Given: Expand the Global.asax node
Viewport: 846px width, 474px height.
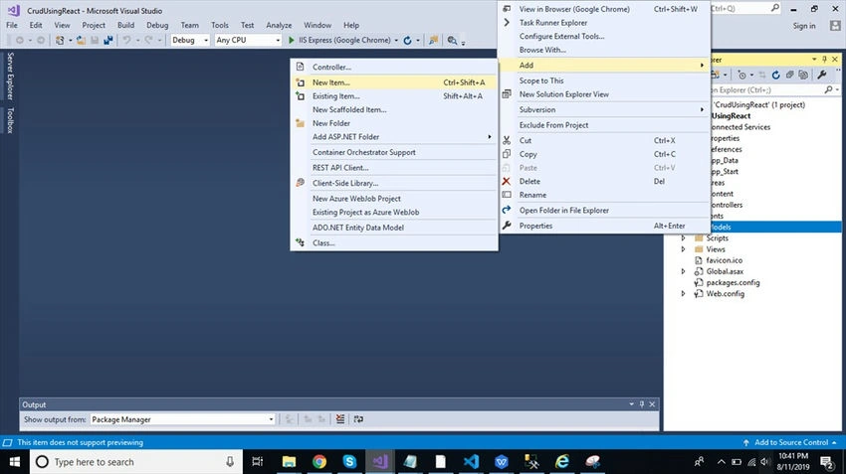Looking at the screenshot, I should pyautogui.click(x=683, y=271).
